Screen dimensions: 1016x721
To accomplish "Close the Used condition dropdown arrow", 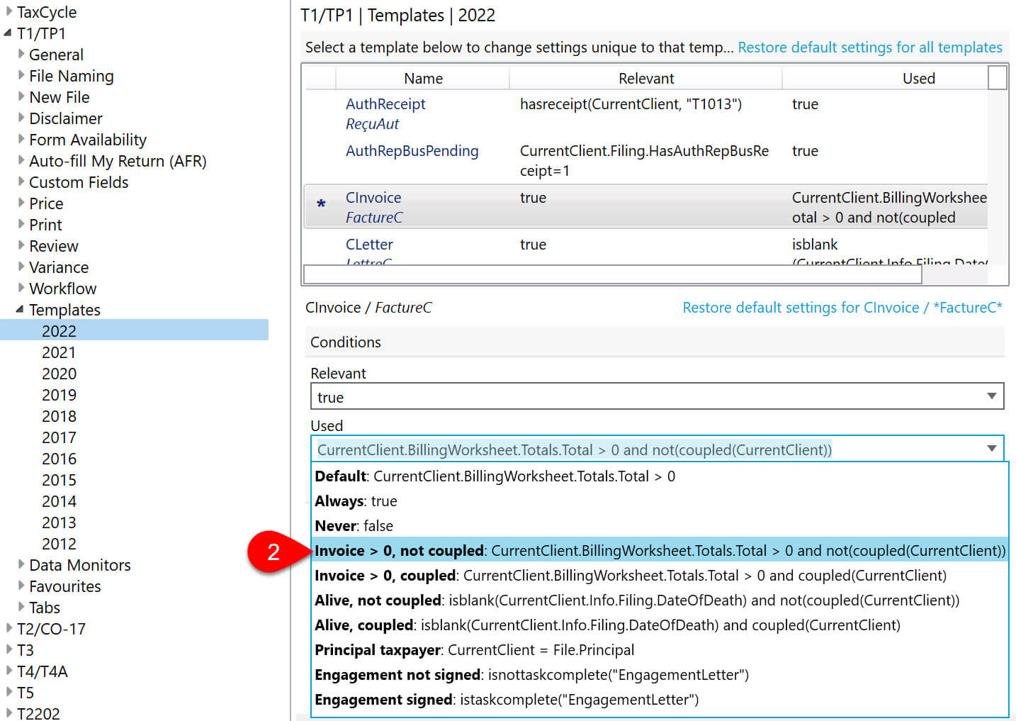I will [991, 449].
